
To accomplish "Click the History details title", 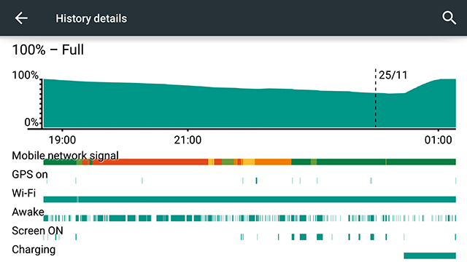I will [91, 18].
